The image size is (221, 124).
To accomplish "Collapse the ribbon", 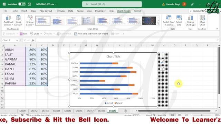I will [217, 28].
